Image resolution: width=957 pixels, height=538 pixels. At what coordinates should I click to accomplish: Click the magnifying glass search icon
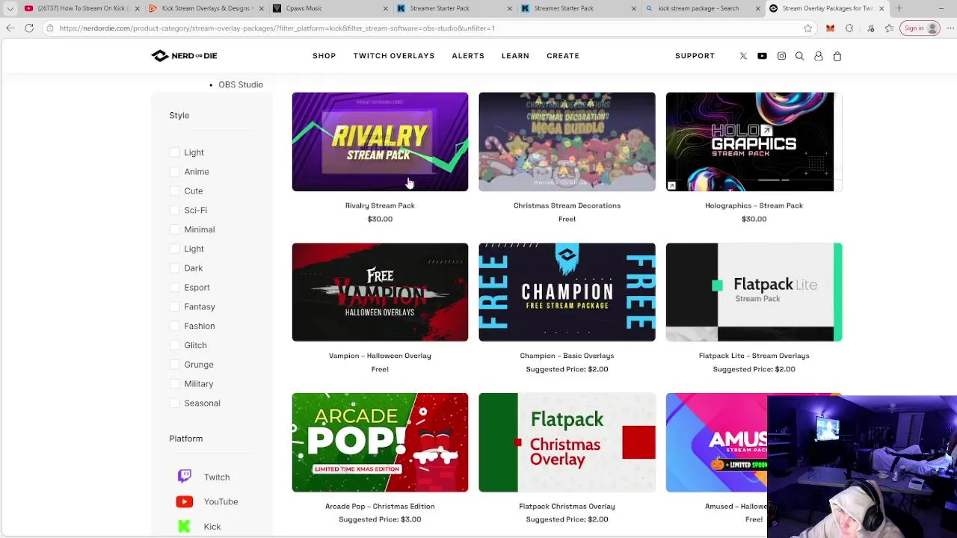coord(799,56)
